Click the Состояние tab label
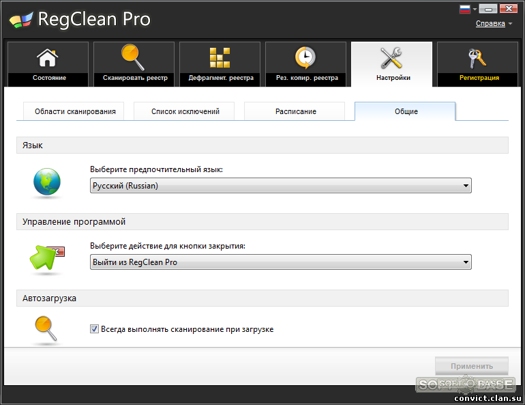Screen dimensions: 525x405 point(49,78)
